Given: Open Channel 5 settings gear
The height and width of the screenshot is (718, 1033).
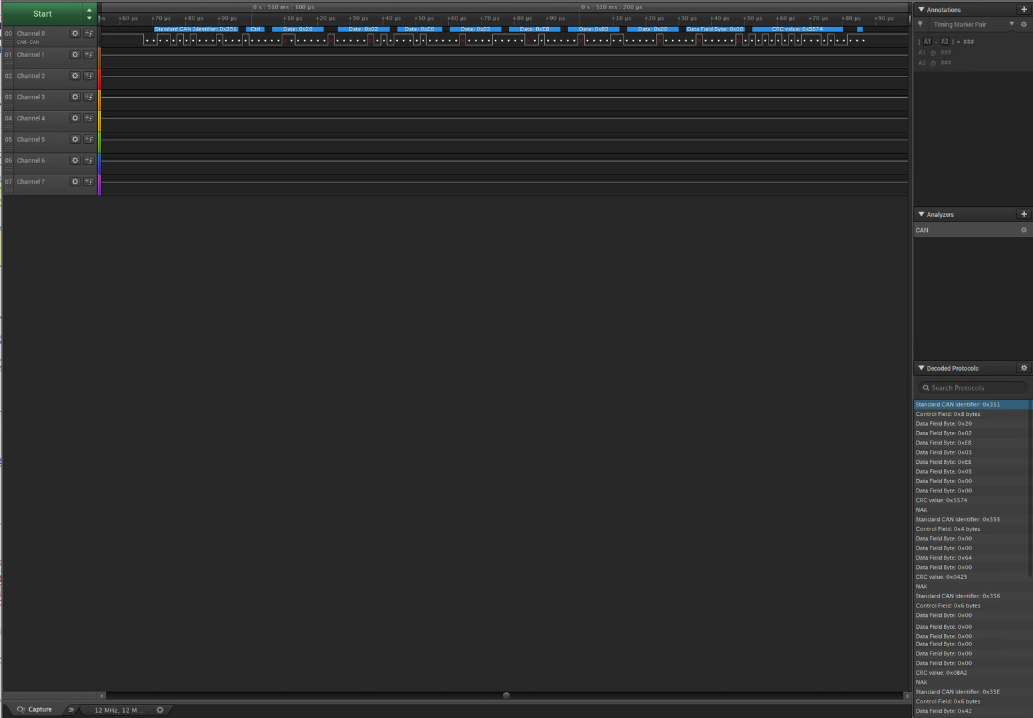Looking at the screenshot, I should pyautogui.click(x=75, y=139).
